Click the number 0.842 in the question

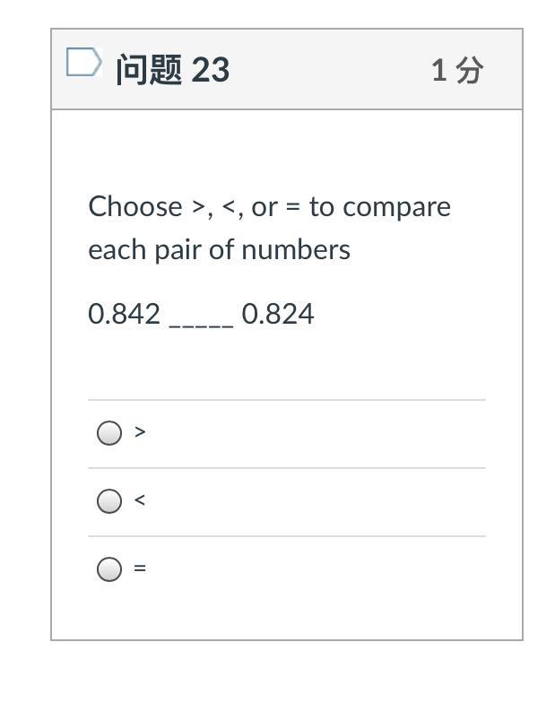125,315
